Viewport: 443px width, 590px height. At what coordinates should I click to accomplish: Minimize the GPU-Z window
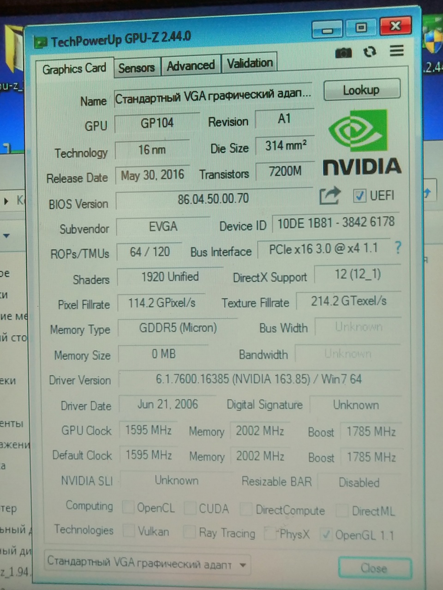(327, 30)
